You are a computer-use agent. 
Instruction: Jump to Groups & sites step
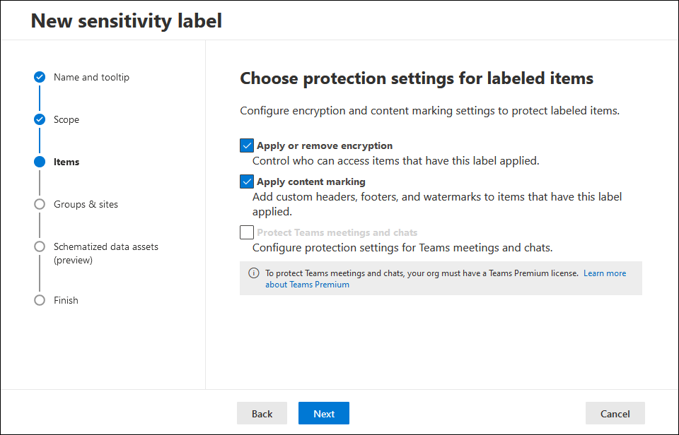[x=86, y=204]
